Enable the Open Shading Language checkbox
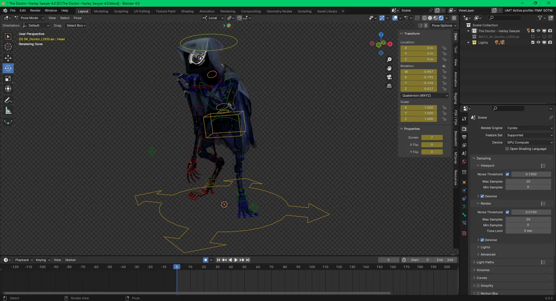556x301 pixels. [507, 149]
